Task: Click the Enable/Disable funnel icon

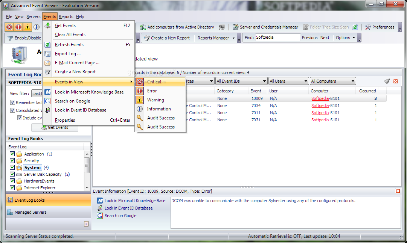Action: point(10,38)
